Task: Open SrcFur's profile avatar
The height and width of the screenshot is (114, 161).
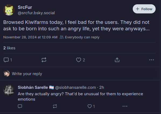Action: [9, 10]
